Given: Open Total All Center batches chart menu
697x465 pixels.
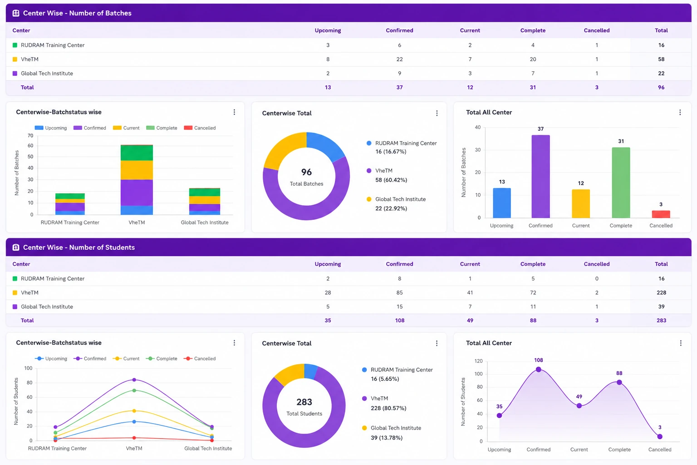Looking at the screenshot, I should click(680, 112).
